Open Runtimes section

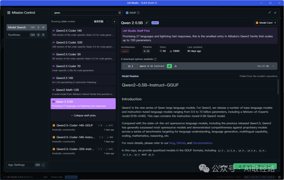pyautogui.click(x=27, y=35)
